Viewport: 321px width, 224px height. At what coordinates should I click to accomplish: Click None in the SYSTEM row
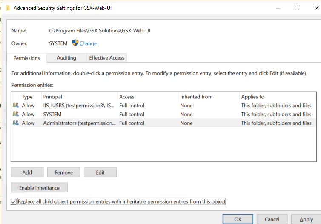186,114
